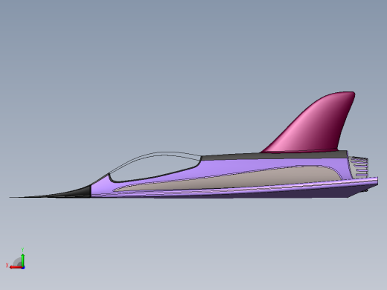This screenshot has height=290, width=387.
Task: Click the red X axis of the triad
Action: (16, 268)
